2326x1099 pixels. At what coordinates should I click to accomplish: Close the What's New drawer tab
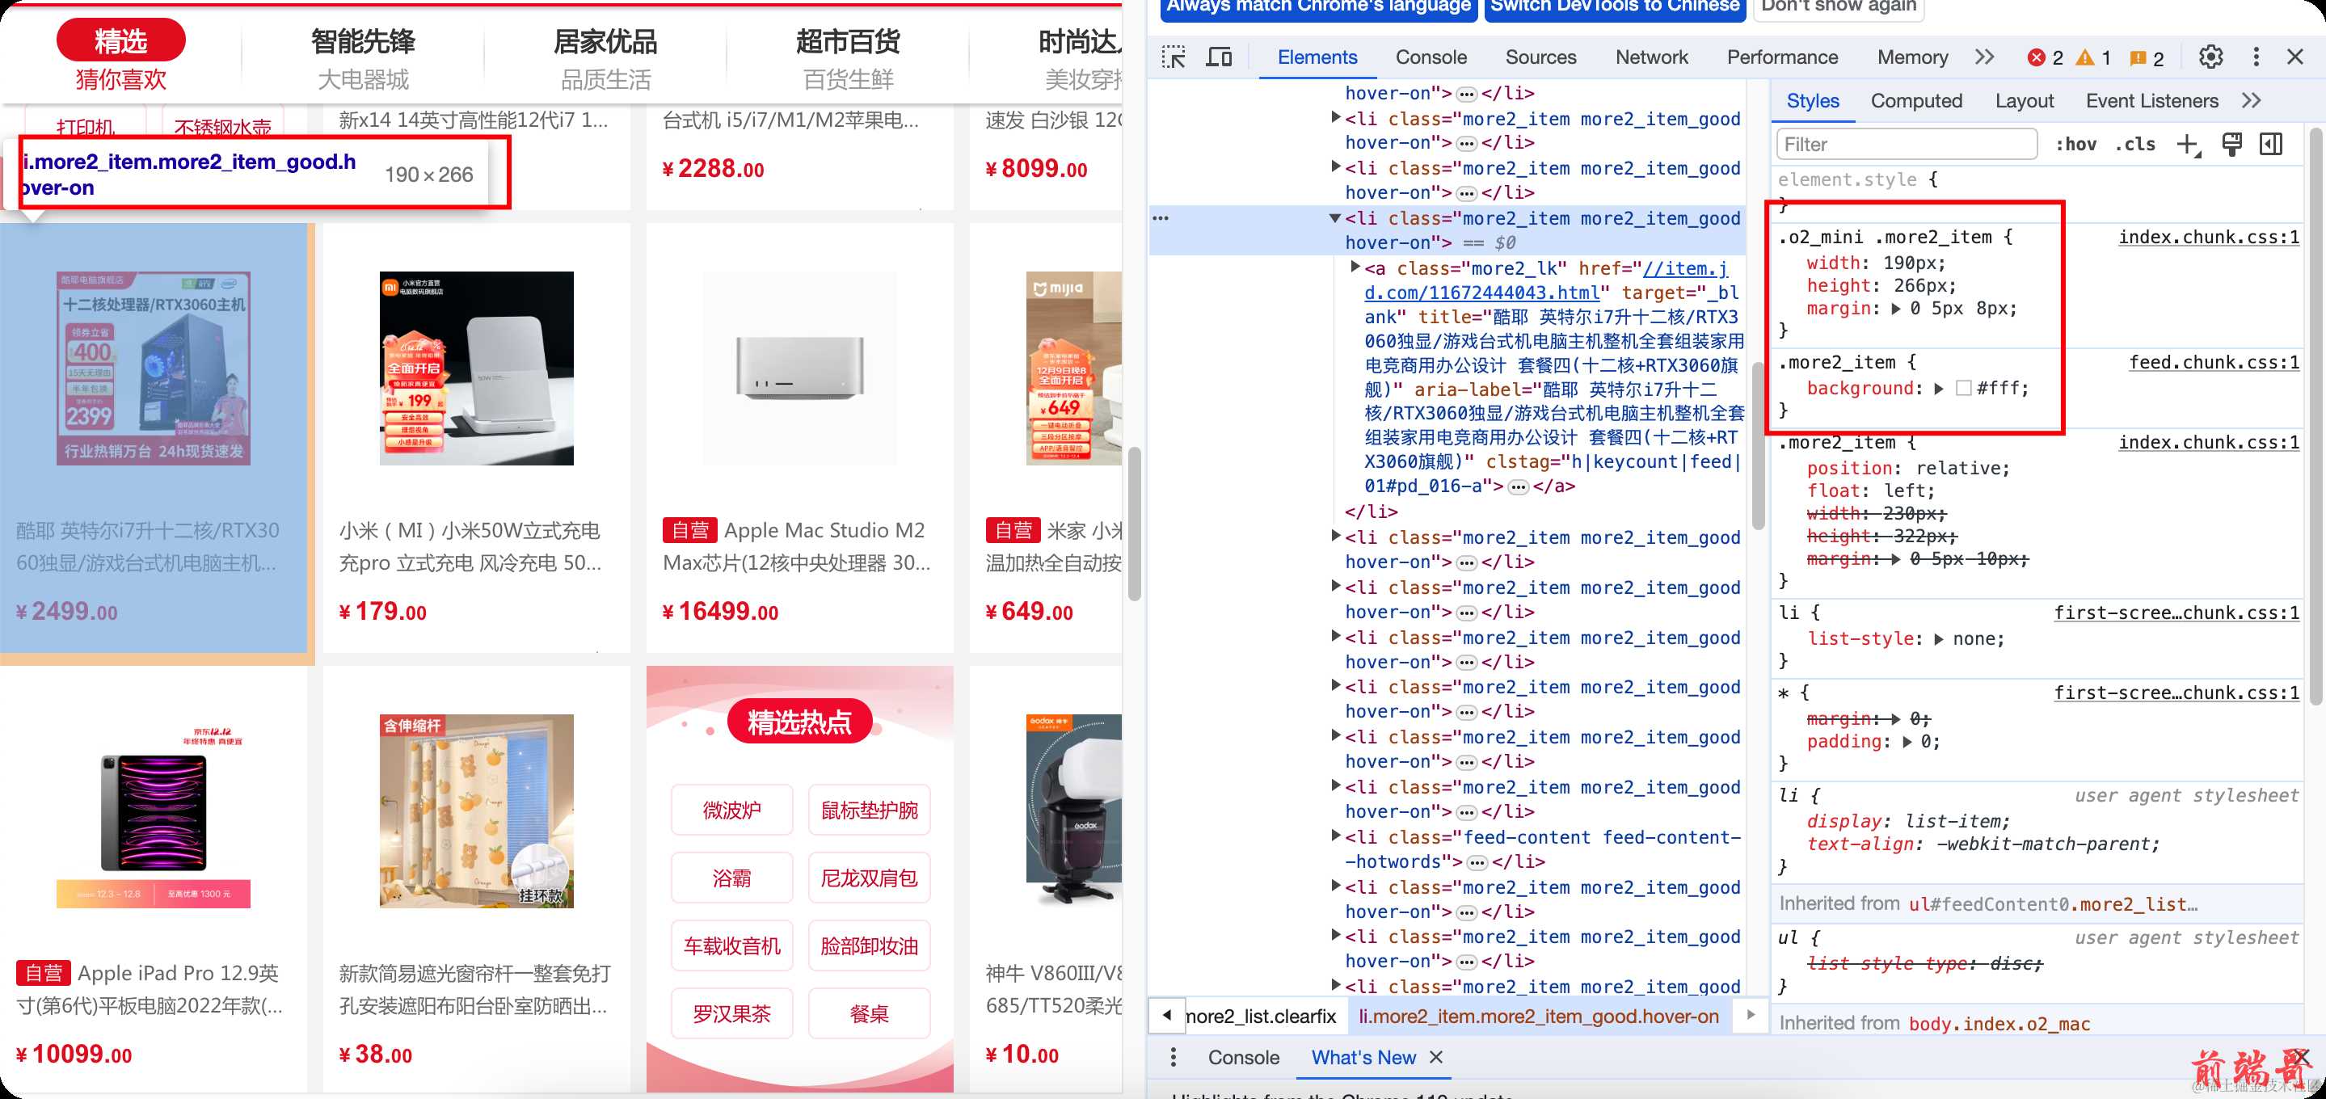click(1435, 1058)
